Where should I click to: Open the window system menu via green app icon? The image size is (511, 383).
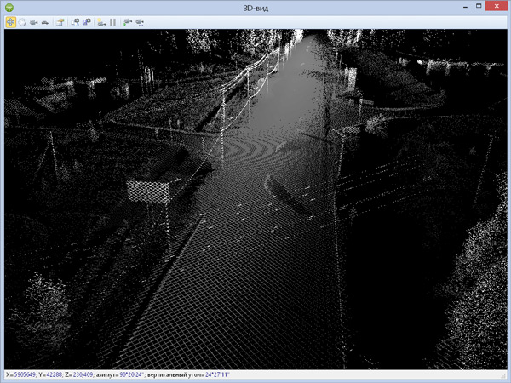pos(8,7)
